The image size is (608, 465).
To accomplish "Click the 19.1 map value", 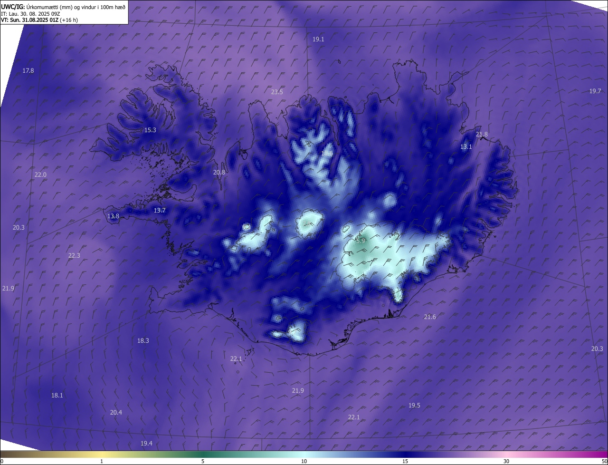I will click(318, 39).
